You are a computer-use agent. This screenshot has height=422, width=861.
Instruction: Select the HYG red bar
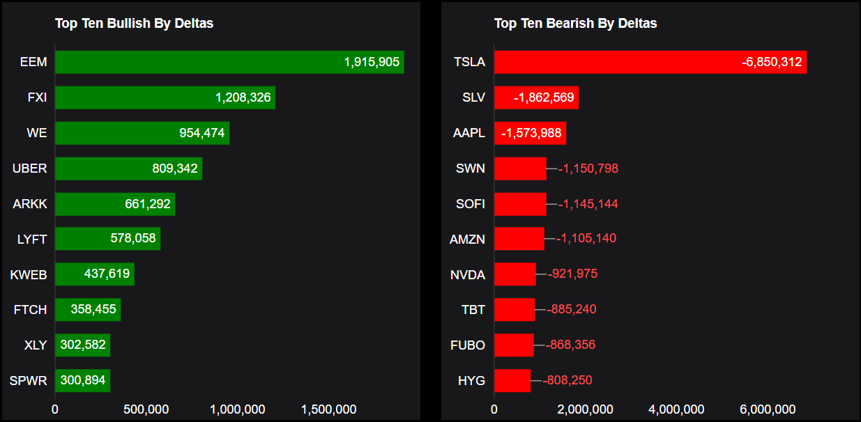coord(512,381)
